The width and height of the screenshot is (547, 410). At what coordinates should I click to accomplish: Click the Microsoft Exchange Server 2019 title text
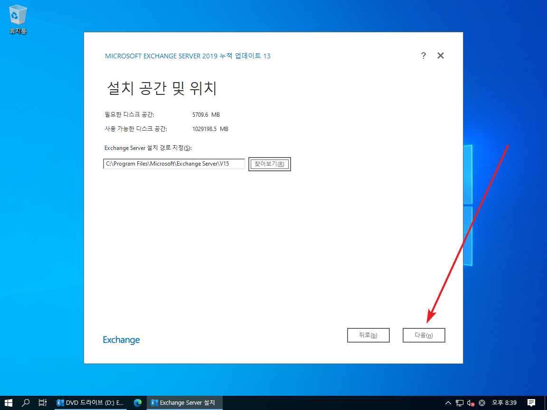188,56
